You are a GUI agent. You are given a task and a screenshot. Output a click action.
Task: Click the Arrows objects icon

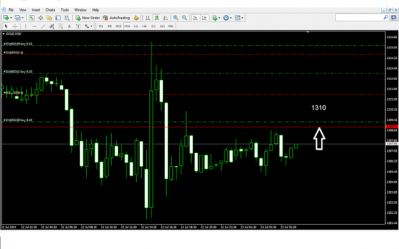coord(87,26)
